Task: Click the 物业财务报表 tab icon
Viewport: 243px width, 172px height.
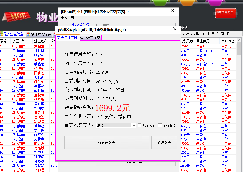Action: 28,34
